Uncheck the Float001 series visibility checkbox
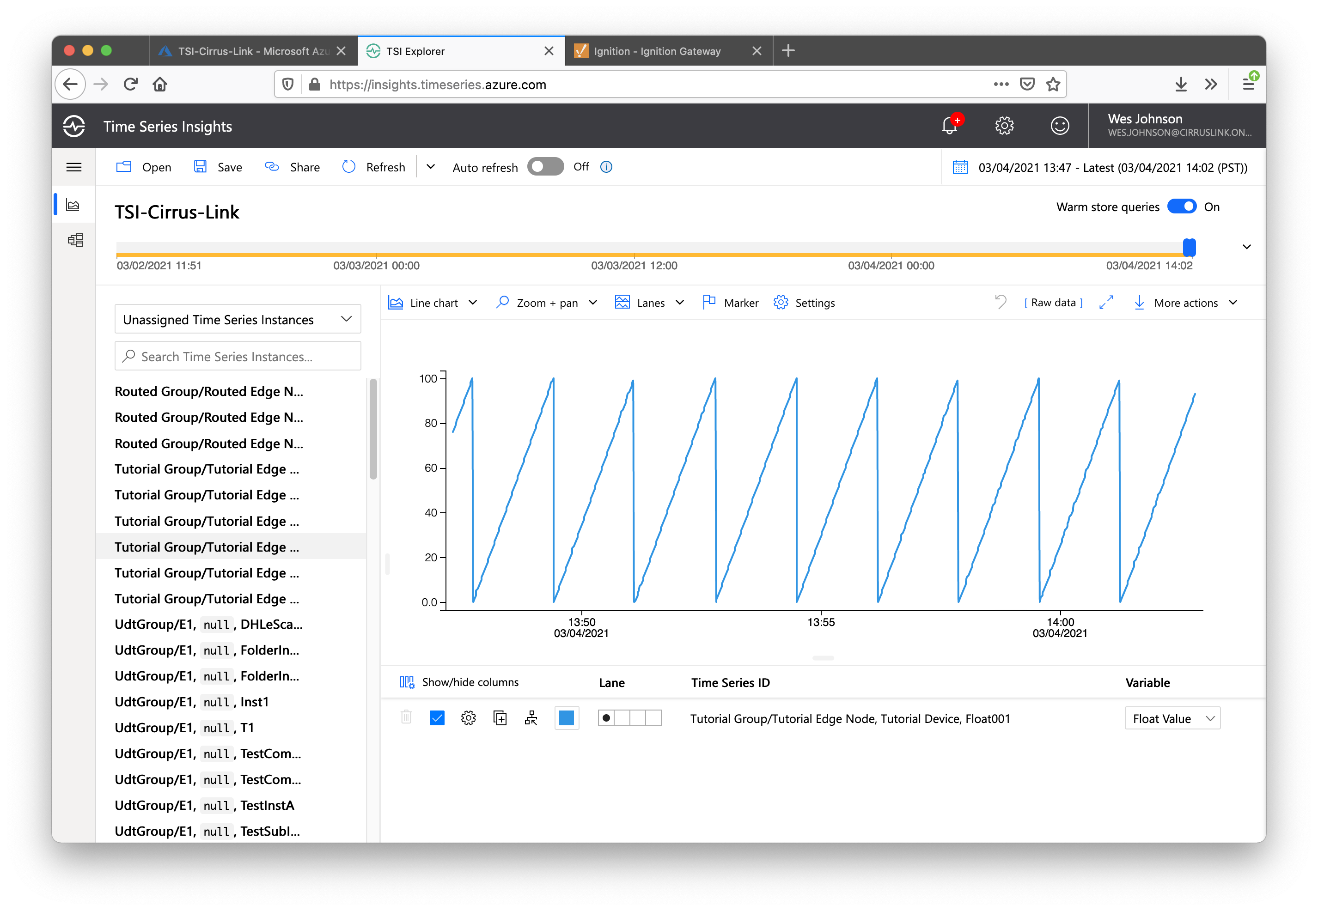1318x911 pixels. [437, 718]
